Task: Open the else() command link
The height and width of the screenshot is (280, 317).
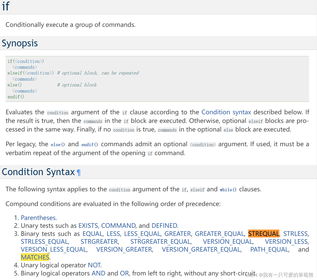Action: click(58, 144)
